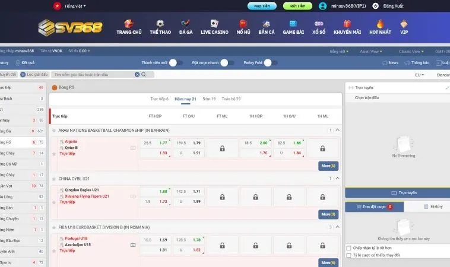
Task: Favorite the Portugal U18 match star
Action: point(53,251)
